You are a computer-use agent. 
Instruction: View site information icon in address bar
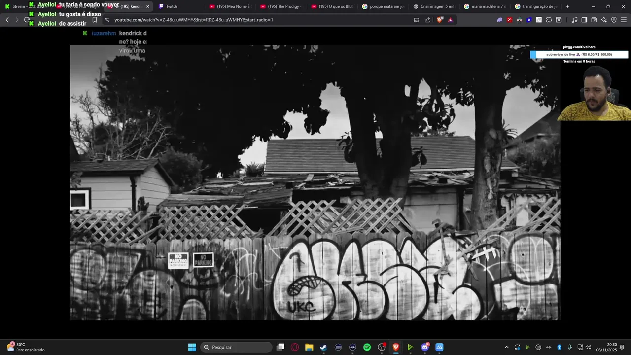[x=107, y=20]
